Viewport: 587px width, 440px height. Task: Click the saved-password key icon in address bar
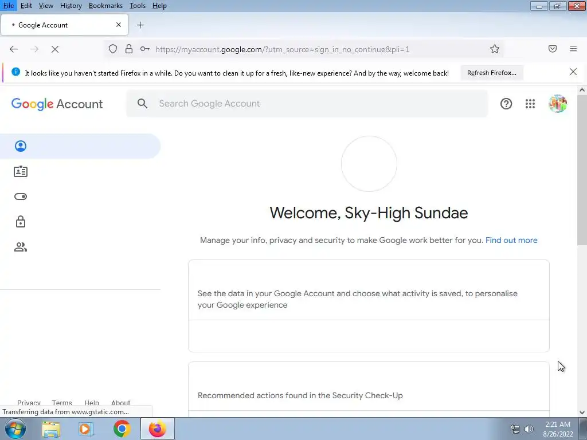145,49
